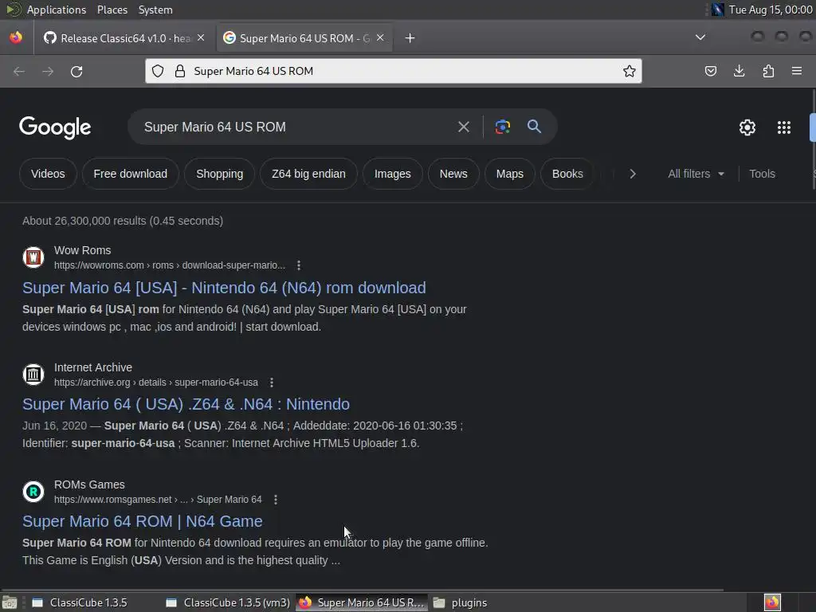The width and height of the screenshot is (816, 612).
Task: Click the horizontal scrollbar at page bottom
Action: pos(362,590)
